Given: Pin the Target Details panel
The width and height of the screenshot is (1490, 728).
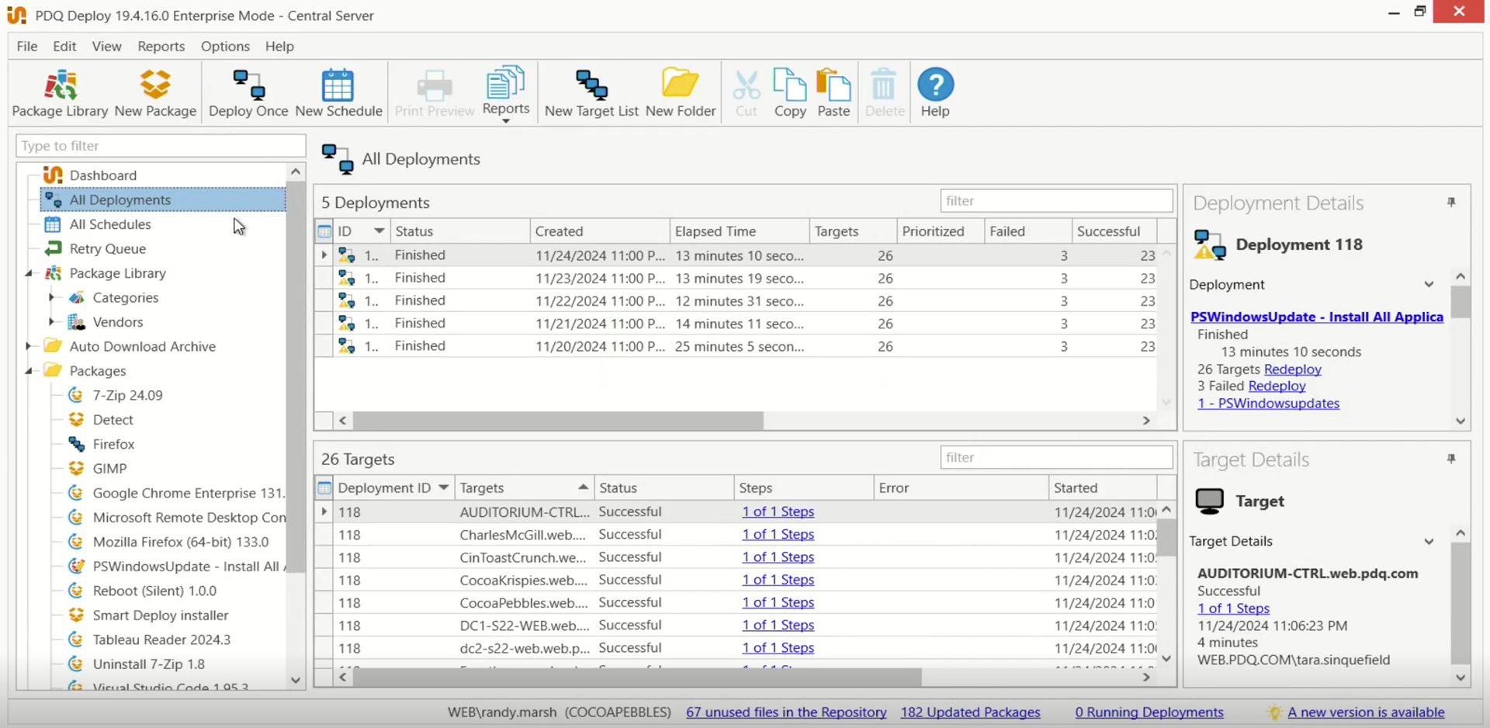Looking at the screenshot, I should point(1451,459).
